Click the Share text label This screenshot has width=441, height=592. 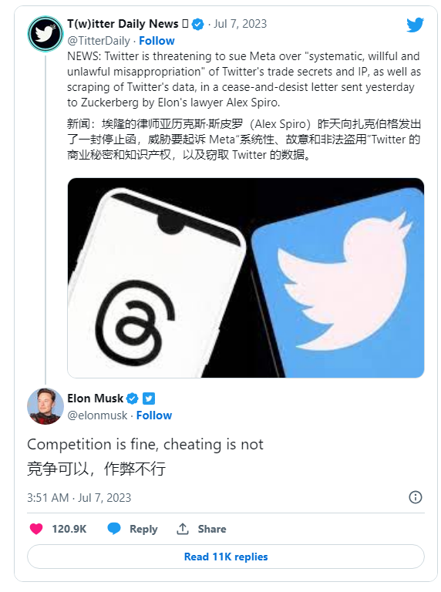(x=212, y=529)
